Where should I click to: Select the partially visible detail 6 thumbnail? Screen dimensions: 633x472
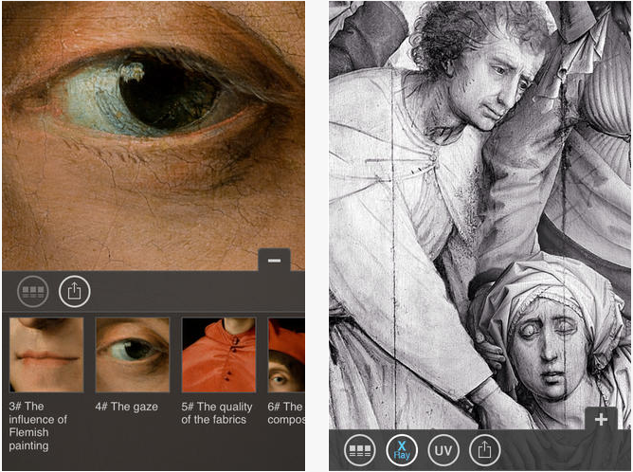(x=286, y=354)
